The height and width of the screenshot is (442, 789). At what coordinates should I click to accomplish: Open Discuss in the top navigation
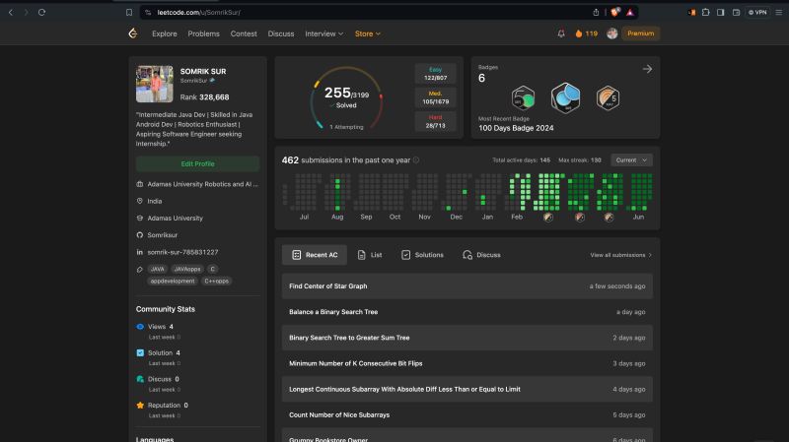pyautogui.click(x=281, y=33)
